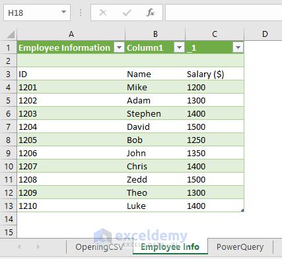Select Mike's salary 1200 cell
This screenshot has height=259, width=282.
click(x=215, y=87)
